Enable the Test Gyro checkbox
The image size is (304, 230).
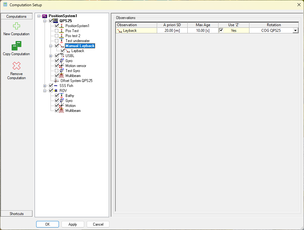coord(57,71)
